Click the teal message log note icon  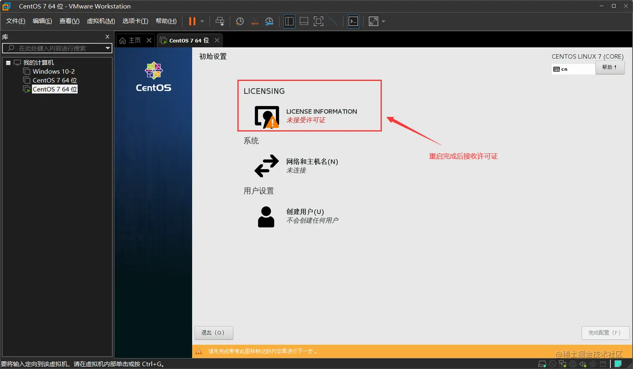coord(618,364)
